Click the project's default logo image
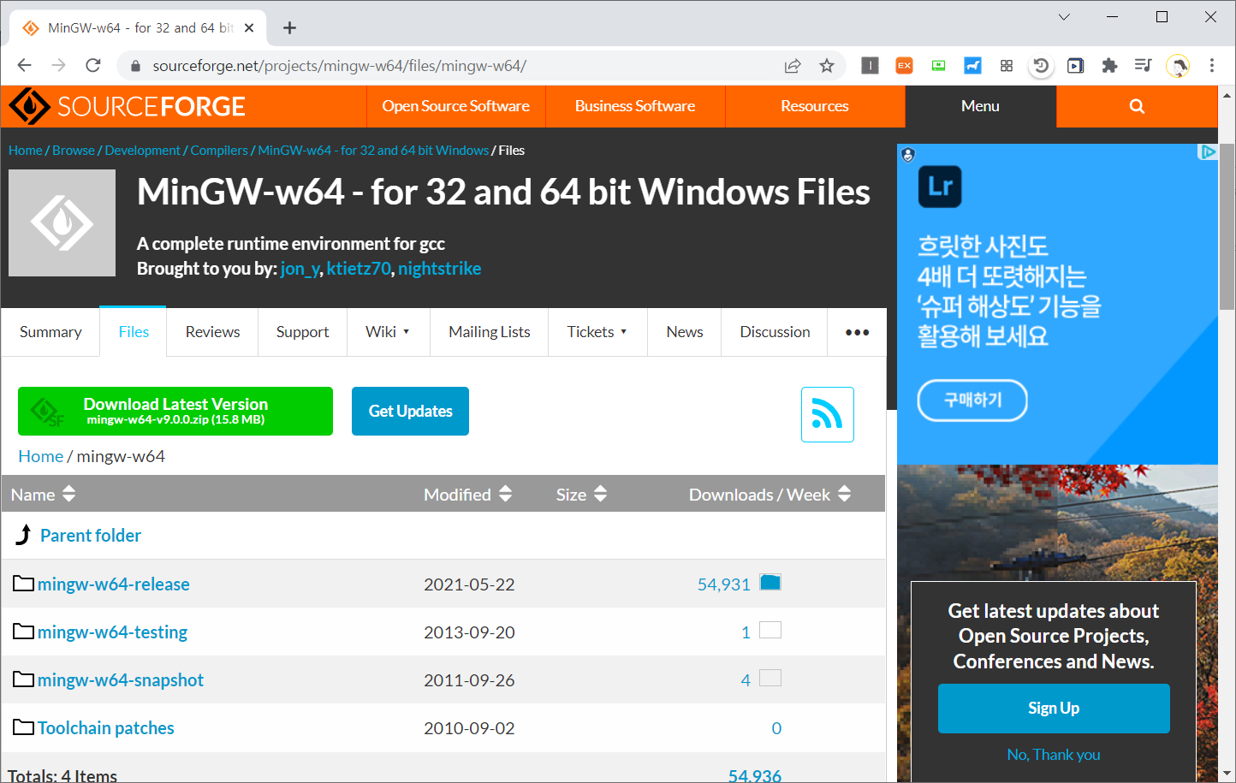1236x783 pixels. point(62,222)
